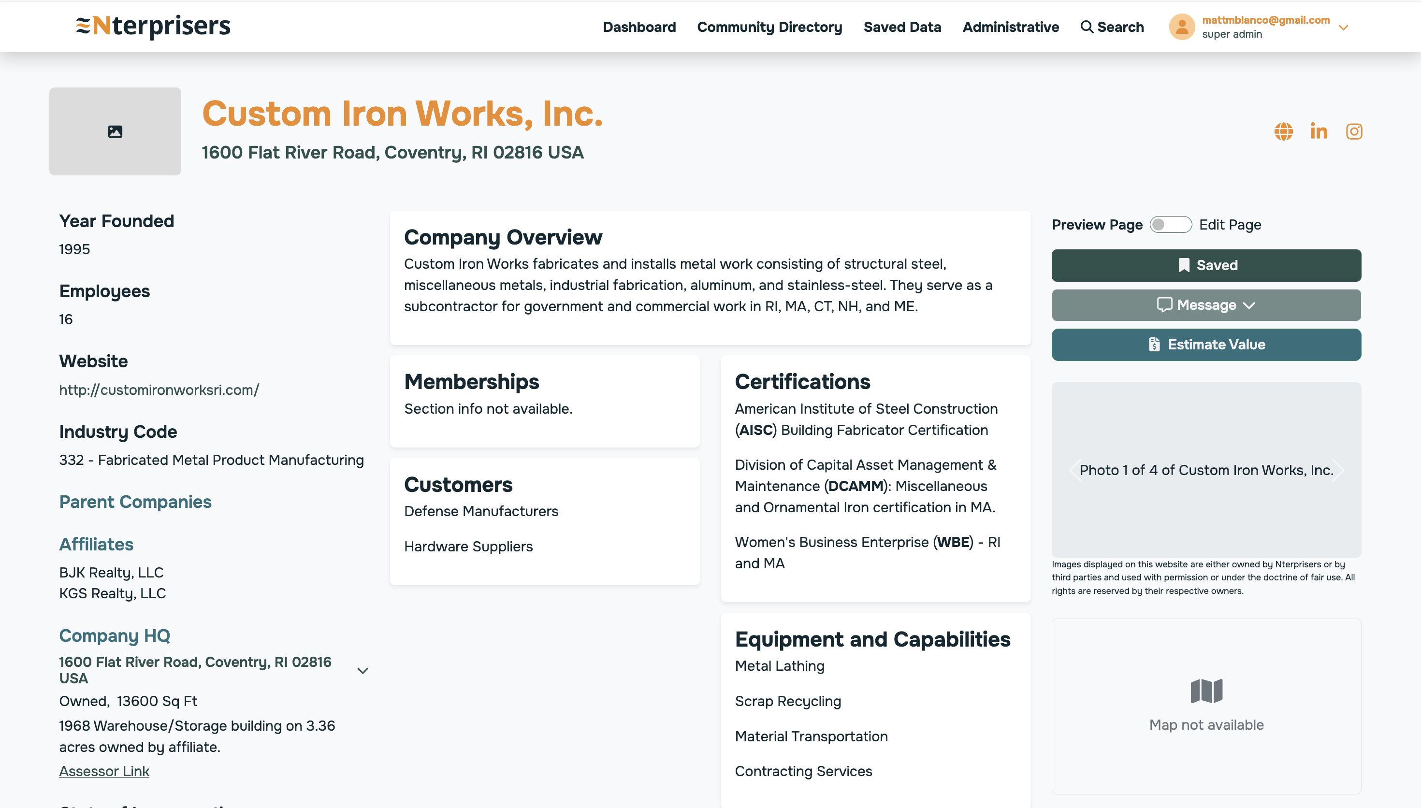This screenshot has height=808, width=1421.
Task: Open the Message dropdown button
Action: (x=1206, y=305)
